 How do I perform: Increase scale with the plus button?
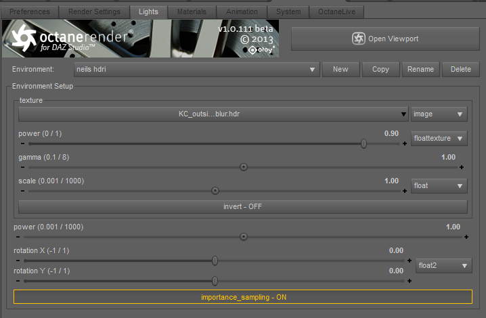405,191
